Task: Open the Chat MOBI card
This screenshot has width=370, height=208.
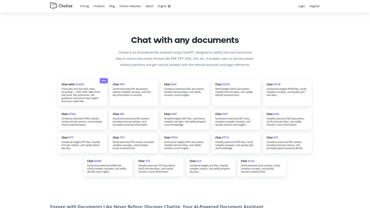Action: pyautogui.click(x=108, y=166)
